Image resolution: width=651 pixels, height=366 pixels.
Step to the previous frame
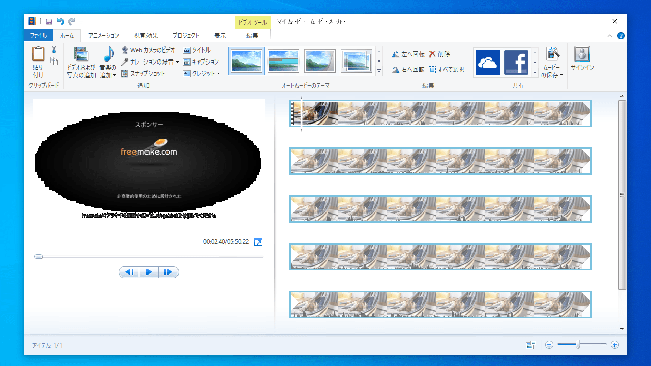129,272
